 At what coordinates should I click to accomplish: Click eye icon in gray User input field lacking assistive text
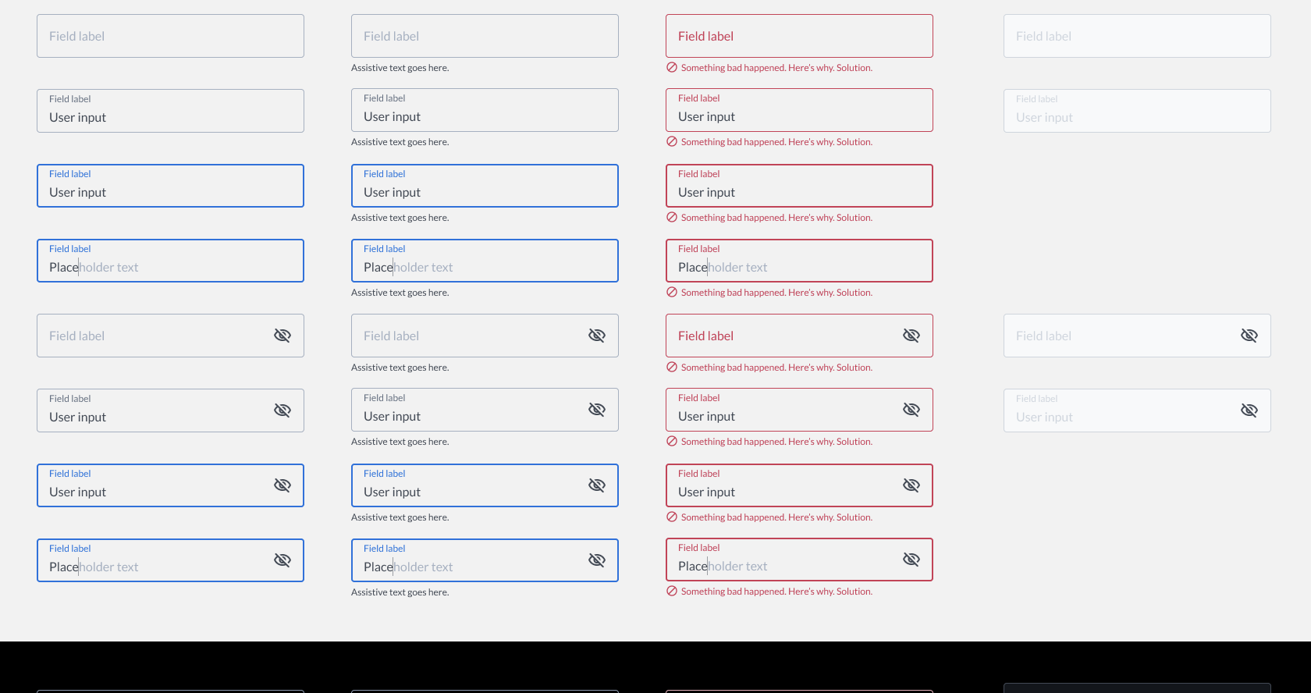(282, 410)
